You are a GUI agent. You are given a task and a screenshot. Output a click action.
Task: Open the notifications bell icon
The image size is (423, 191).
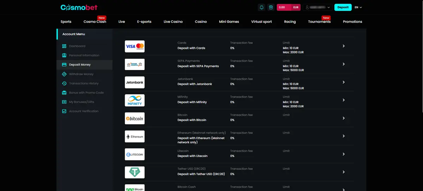pyautogui.click(x=262, y=7)
